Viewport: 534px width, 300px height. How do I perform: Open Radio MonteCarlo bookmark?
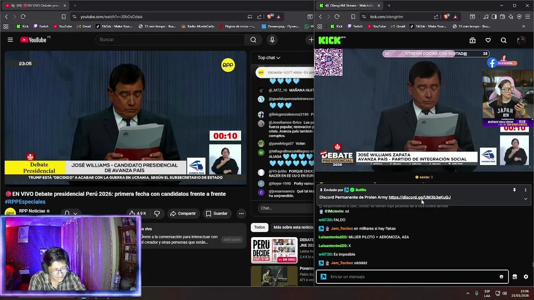pyautogui.click(x=198, y=26)
